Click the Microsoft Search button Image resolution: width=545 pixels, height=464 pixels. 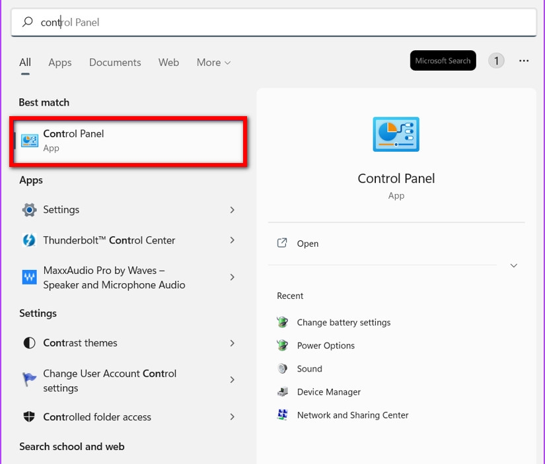pos(443,60)
